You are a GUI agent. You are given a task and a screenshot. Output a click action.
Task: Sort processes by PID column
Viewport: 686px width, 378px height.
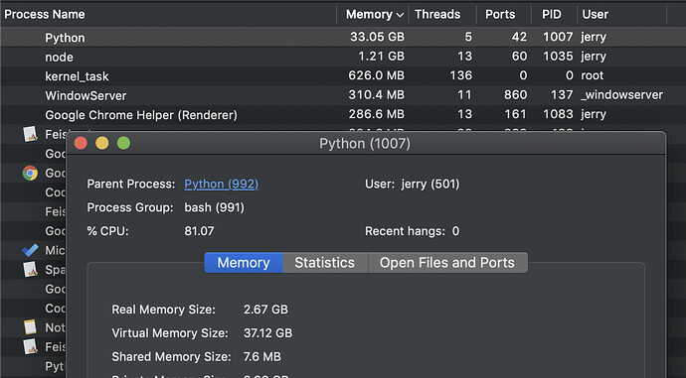(x=551, y=15)
